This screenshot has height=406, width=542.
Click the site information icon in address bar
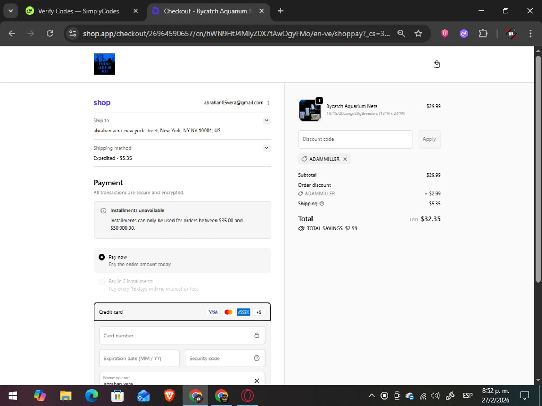(73, 34)
